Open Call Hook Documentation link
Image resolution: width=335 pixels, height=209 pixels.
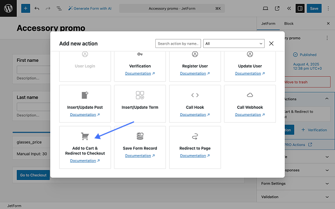[x=195, y=115]
